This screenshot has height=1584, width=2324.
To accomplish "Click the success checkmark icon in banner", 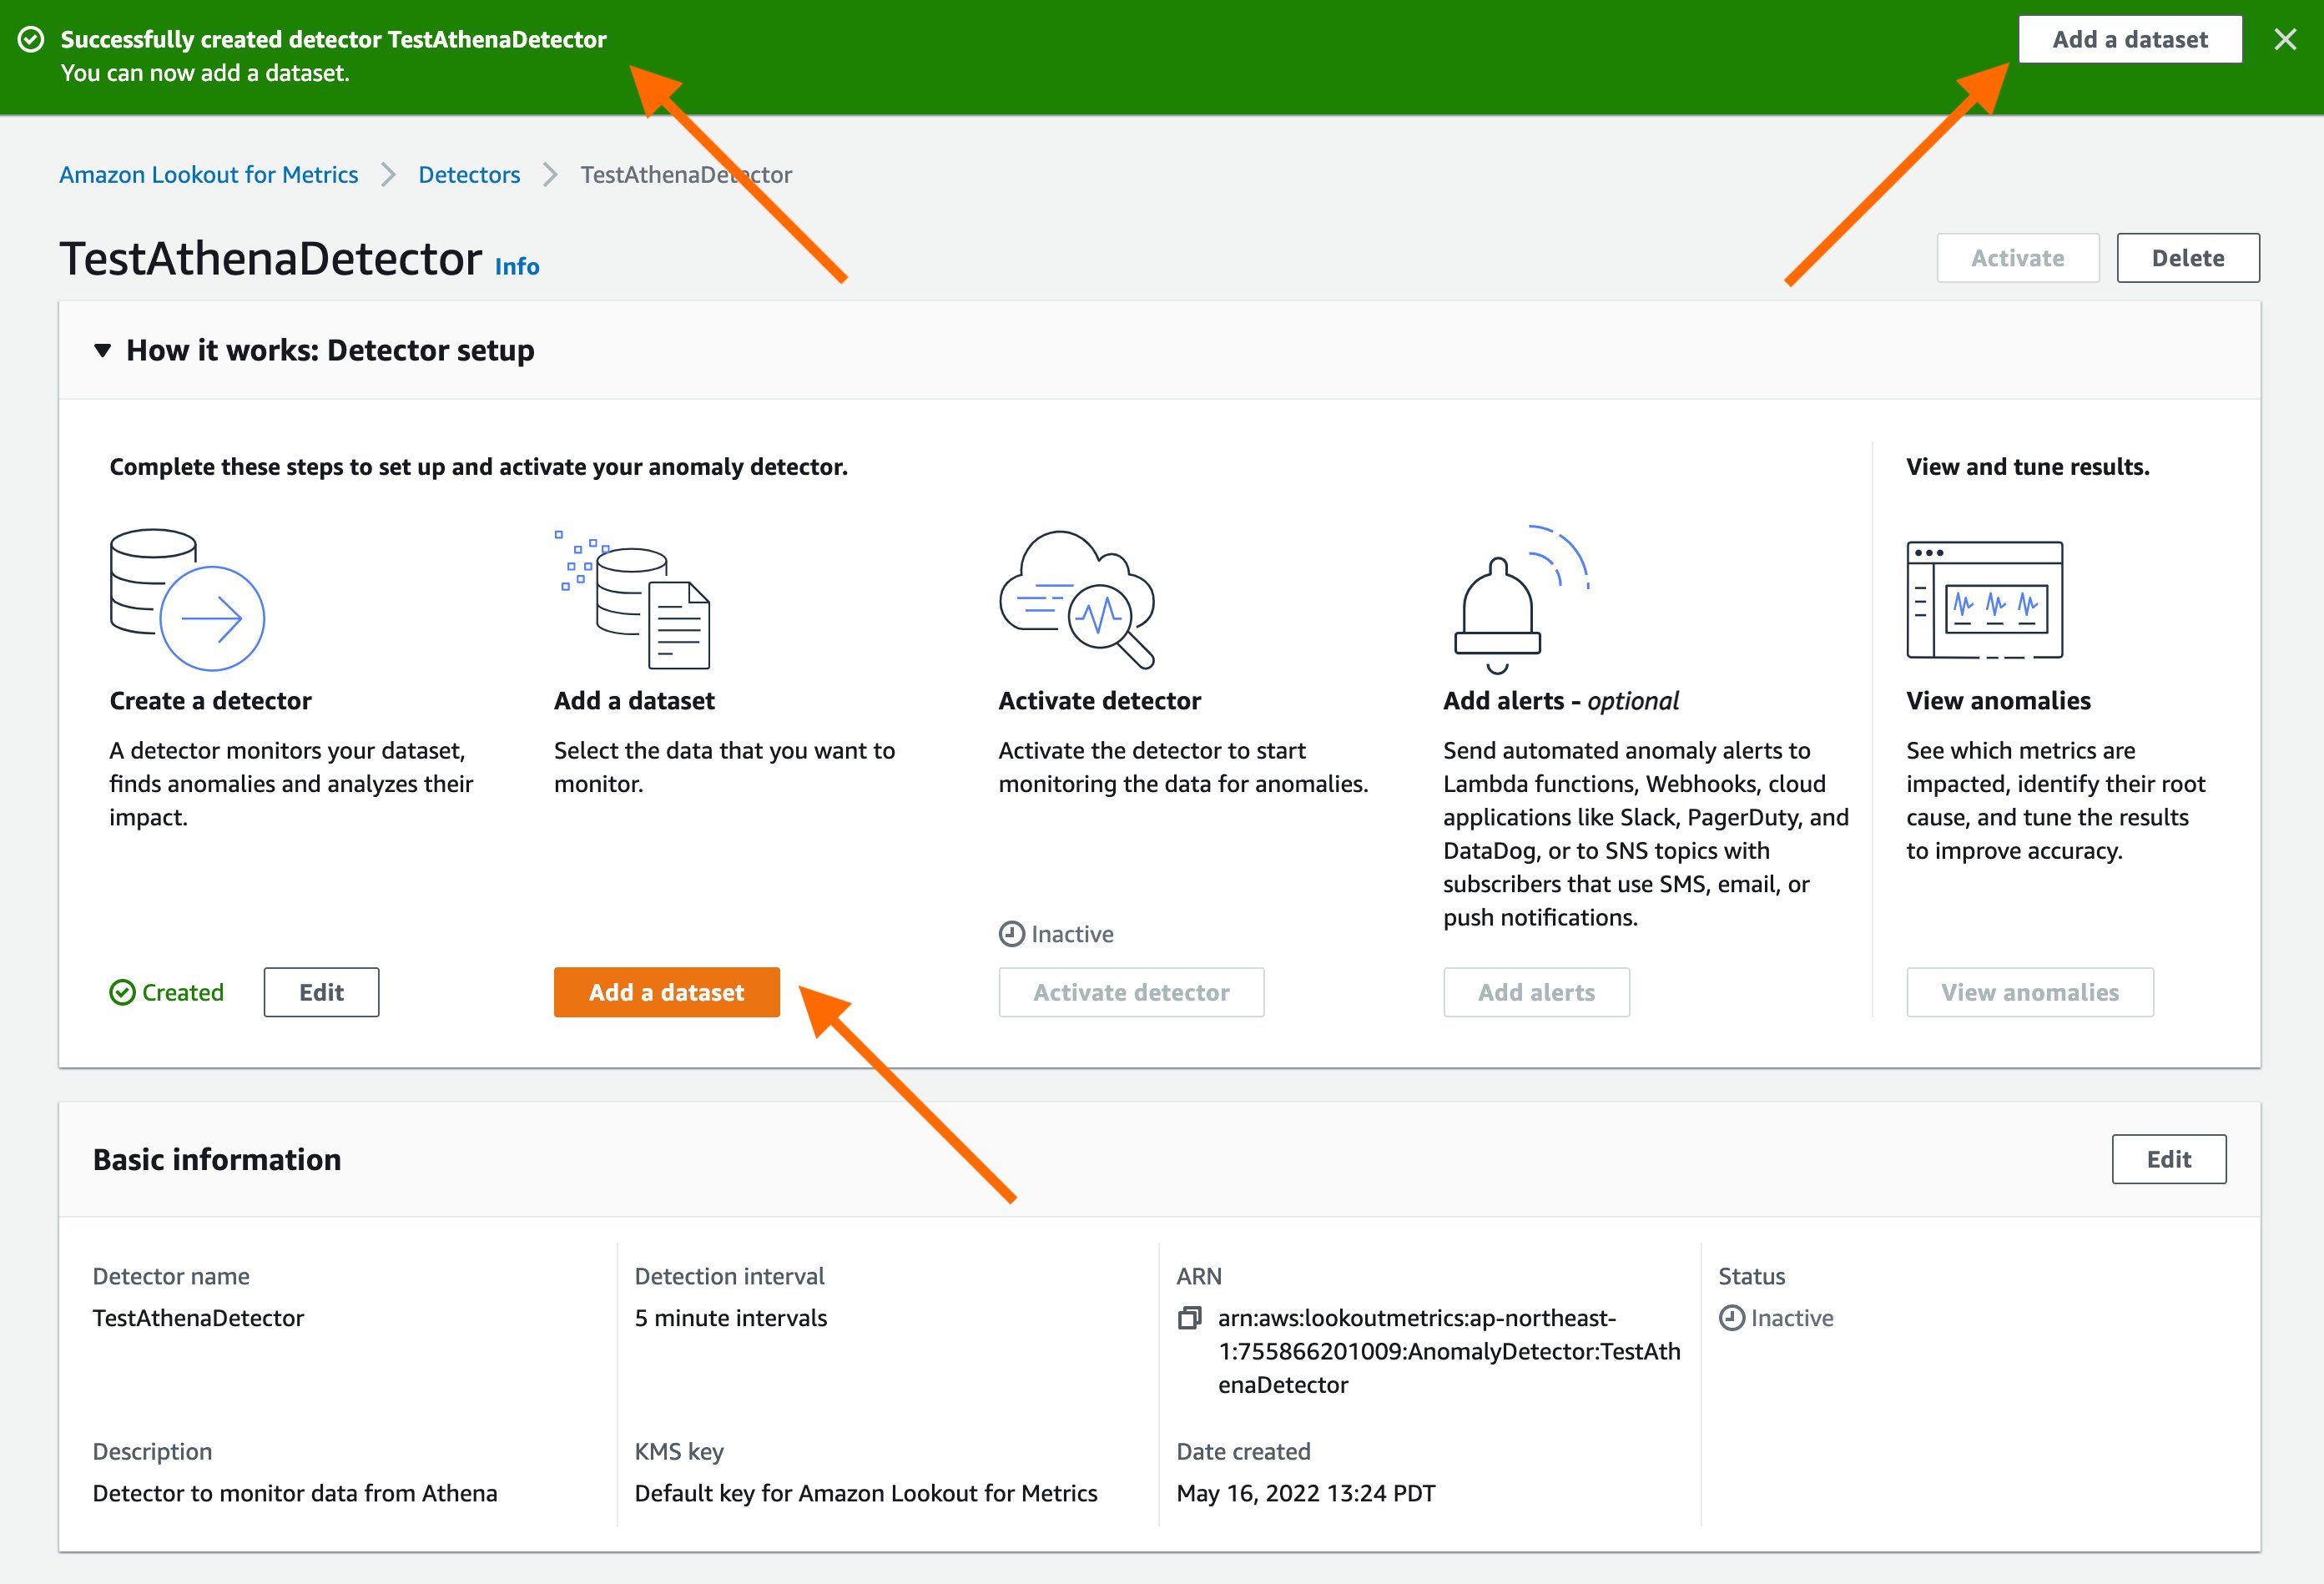I will [32, 39].
